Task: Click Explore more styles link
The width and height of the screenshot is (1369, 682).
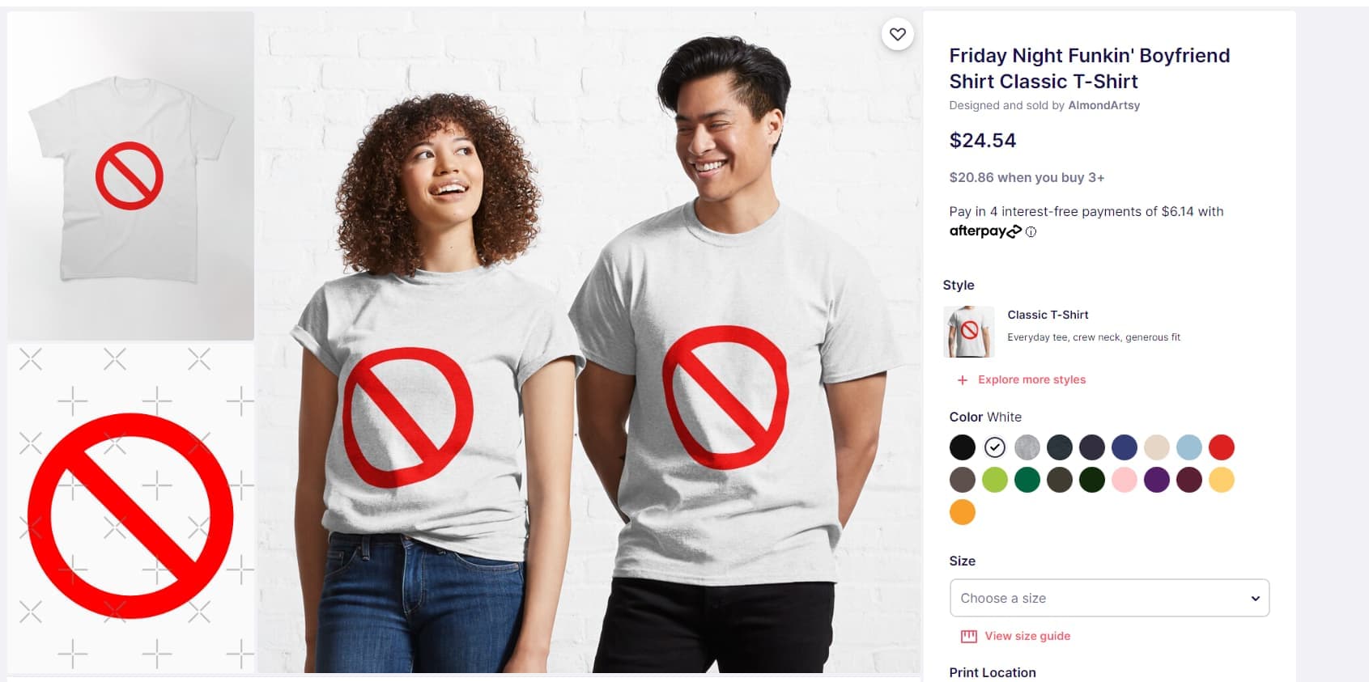Action: (1031, 380)
